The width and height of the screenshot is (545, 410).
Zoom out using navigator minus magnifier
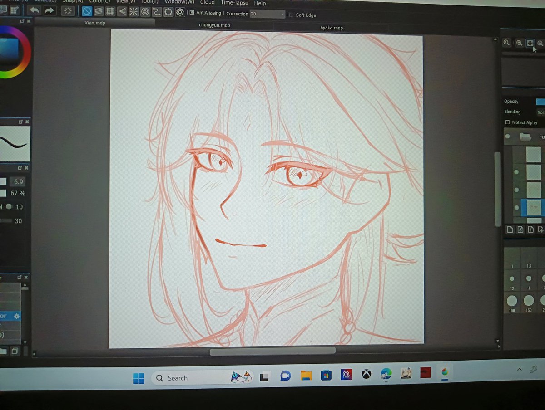click(x=540, y=44)
